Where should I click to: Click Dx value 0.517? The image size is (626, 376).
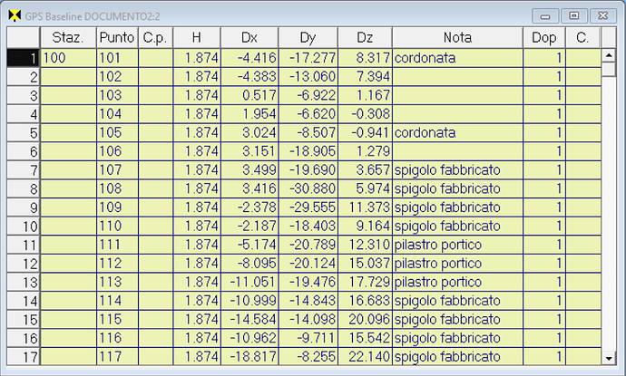[x=249, y=95]
